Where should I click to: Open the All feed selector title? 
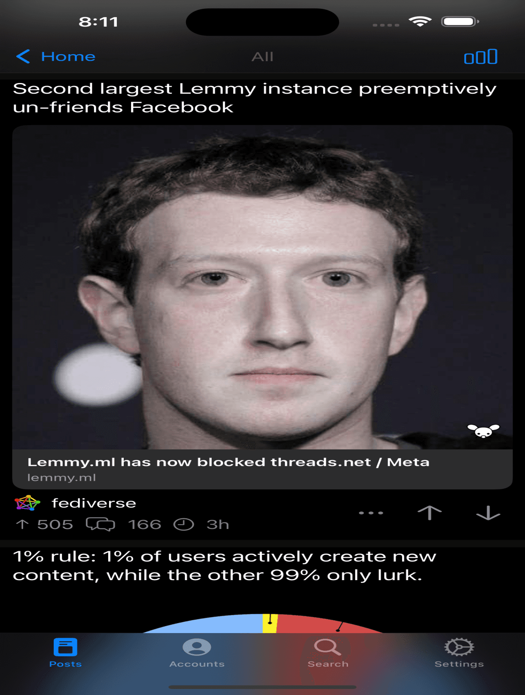pyautogui.click(x=262, y=57)
